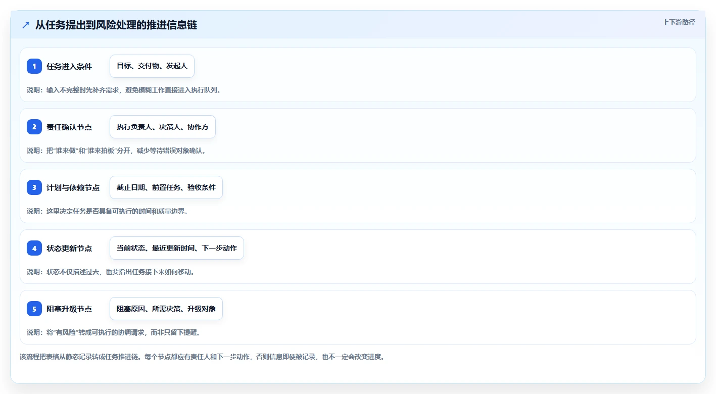Image resolution: width=716 pixels, height=394 pixels.
Task: Click the 状态更新节点 step title
Action: (x=69, y=249)
